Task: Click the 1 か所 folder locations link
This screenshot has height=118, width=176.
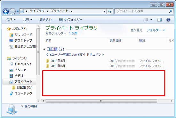Action: tap(73, 33)
